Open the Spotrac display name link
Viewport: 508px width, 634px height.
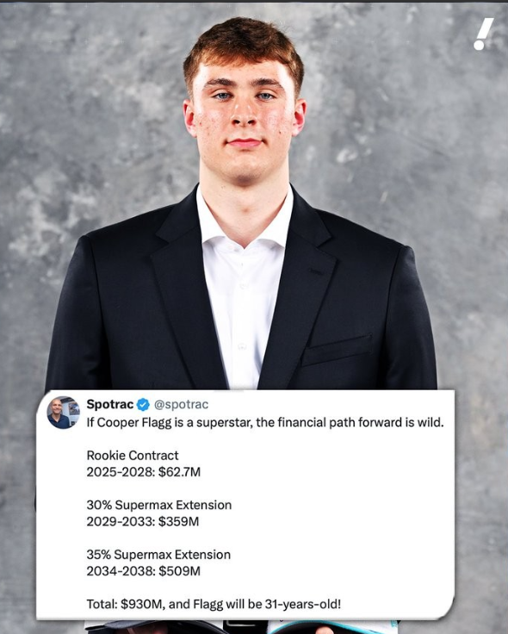pos(110,404)
